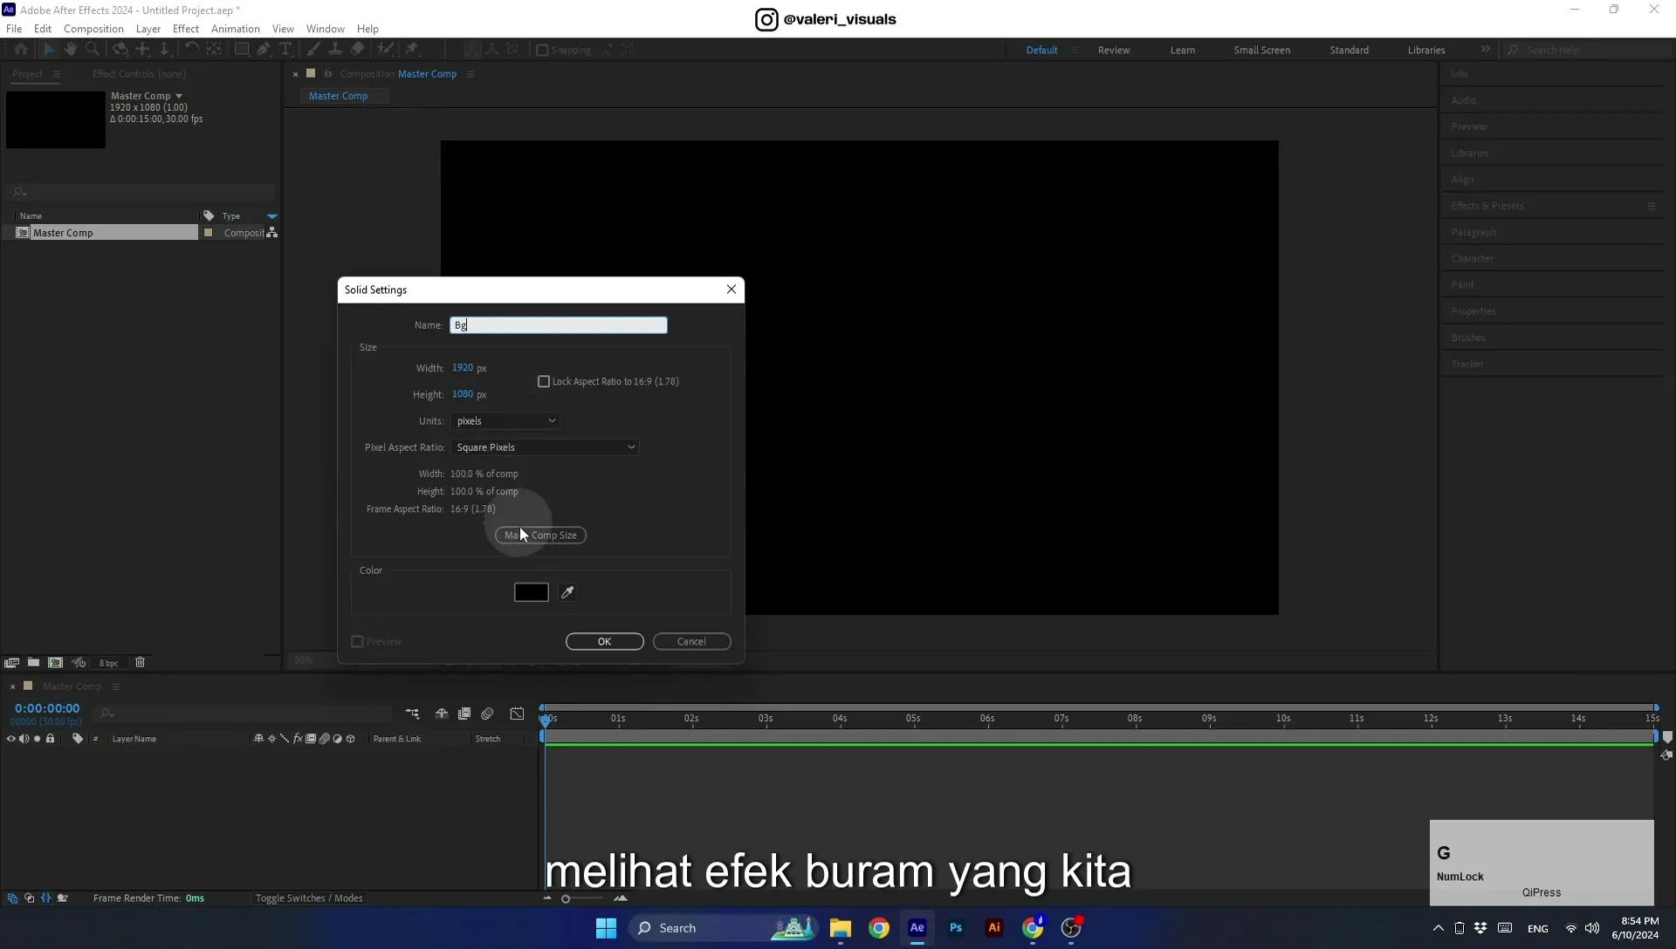Image resolution: width=1676 pixels, height=949 pixels.
Task: Click the interpret footage icon in Project panel
Action: [x=11, y=663]
